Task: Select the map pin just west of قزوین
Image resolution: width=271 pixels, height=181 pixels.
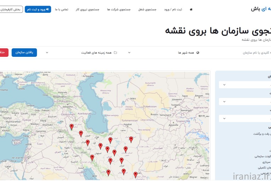Action: [81, 134]
